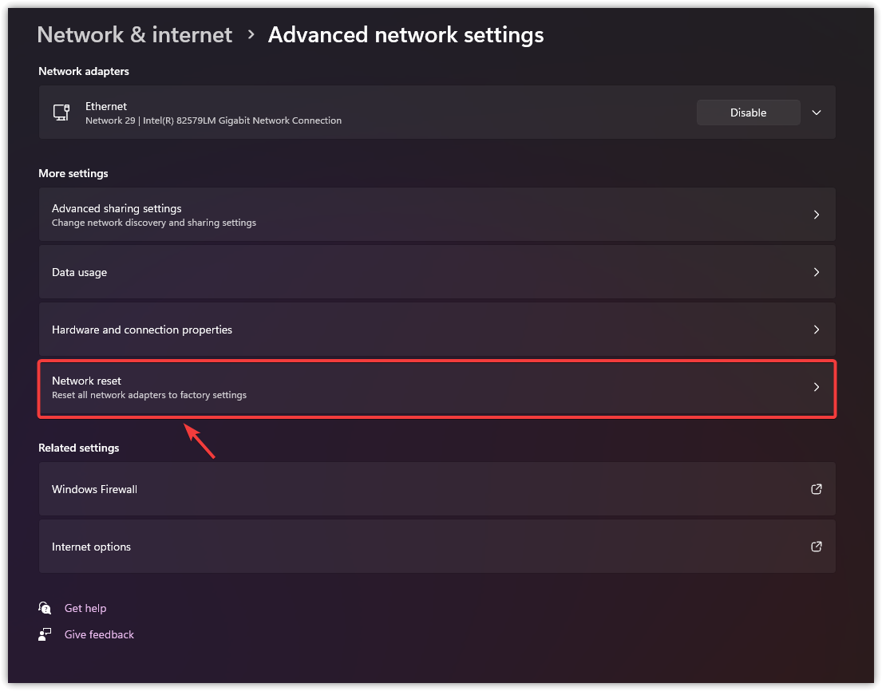Select the Network reset option
The width and height of the screenshot is (882, 691).
point(86,381)
